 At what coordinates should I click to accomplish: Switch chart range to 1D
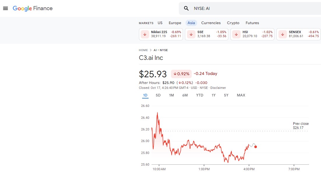145,95
